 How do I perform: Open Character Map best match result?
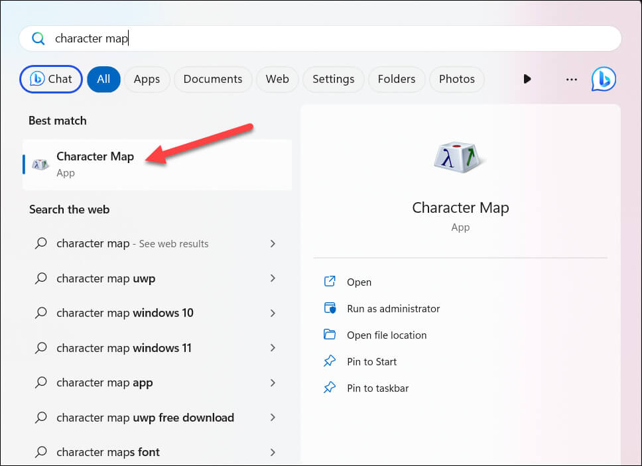point(157,164)
